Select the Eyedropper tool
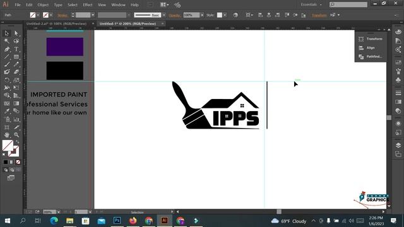The width and height of the screenshot is (404, 227). pyautogui.click(x=7, y=111)
